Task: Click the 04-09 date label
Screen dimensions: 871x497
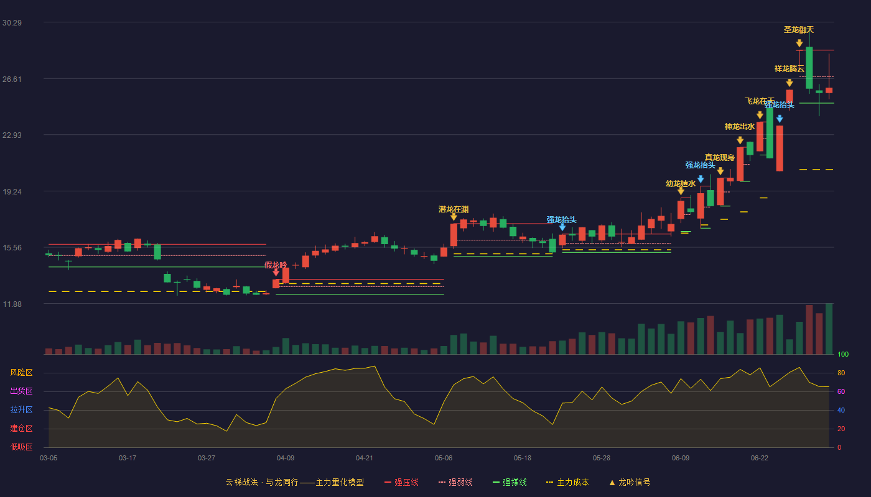Action: coord(286,458)
